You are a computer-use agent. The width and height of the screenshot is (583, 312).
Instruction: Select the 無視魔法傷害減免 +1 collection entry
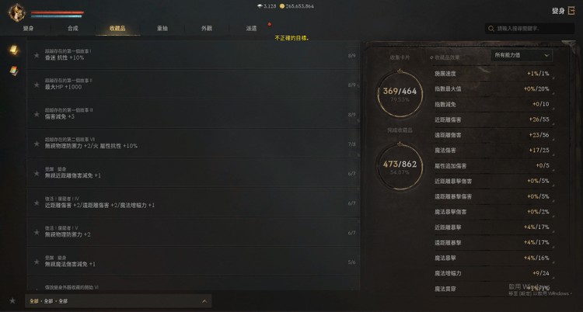[194, 261]
